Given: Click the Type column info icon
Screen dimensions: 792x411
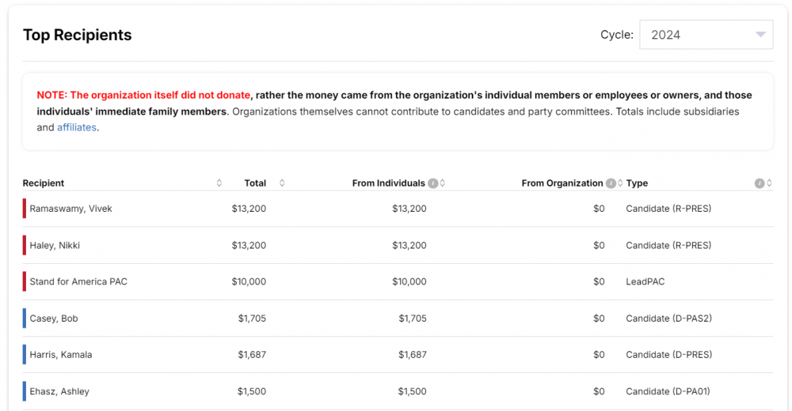Looking at the screenshot, I should pyautogui.click(x=760, y=183).
